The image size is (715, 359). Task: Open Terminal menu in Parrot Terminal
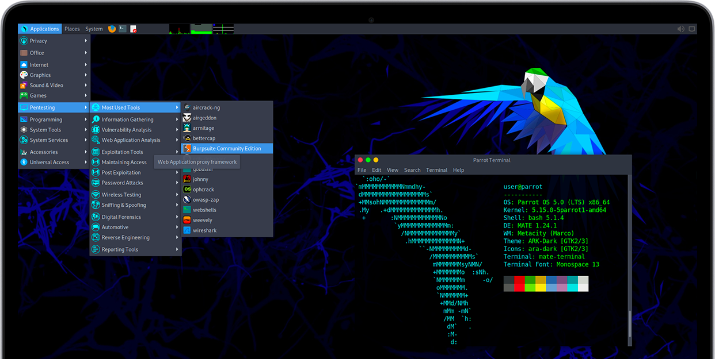pyautogui.click(x=437, y=170)
